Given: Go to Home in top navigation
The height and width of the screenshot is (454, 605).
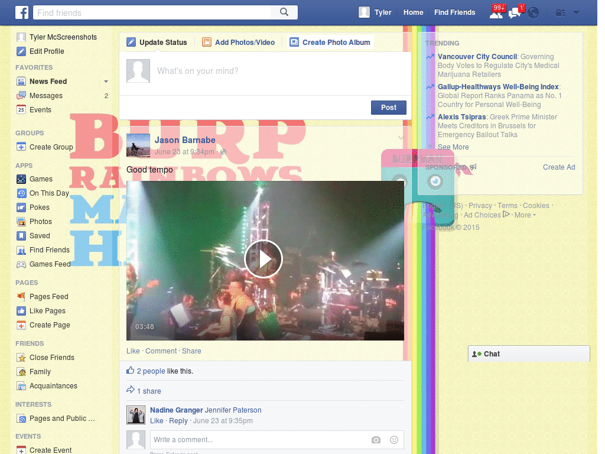Looking at the screenshot, I should 413,12.
